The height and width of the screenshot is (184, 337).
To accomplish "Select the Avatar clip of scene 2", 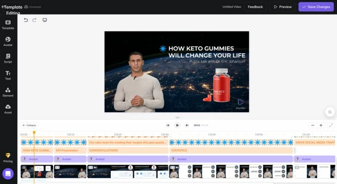I will pyautogui.click(x=70, y=159).
